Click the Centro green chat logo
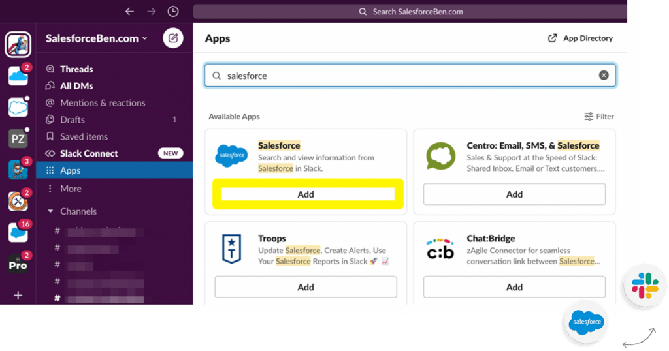The width and height of the screenshot is (669, 351). click(x=441, y=156)
